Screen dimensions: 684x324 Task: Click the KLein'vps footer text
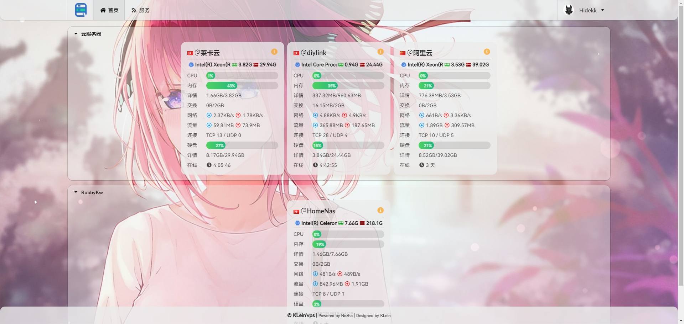click(x=304, y=315)
